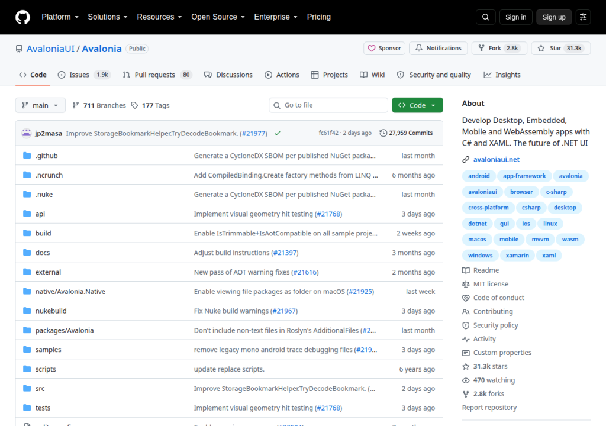The height and width of the screenshot is (426, 606).
Task: Select the cross-platform topic tag
Action: pyautogui.click(x=488, y=208)
